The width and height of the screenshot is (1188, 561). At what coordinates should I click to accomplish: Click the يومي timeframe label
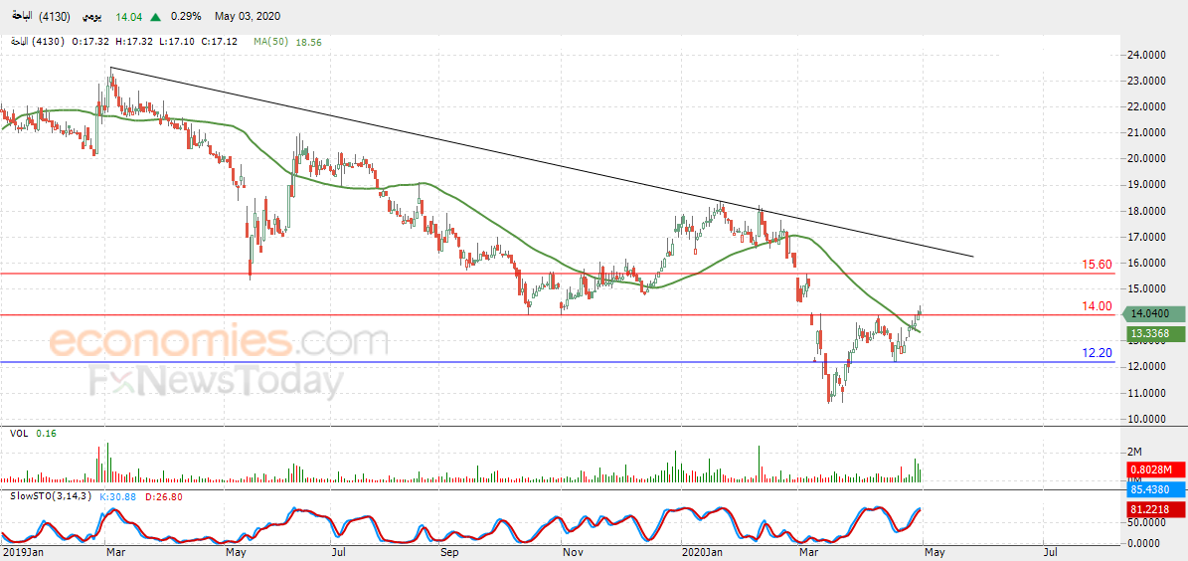93,17
